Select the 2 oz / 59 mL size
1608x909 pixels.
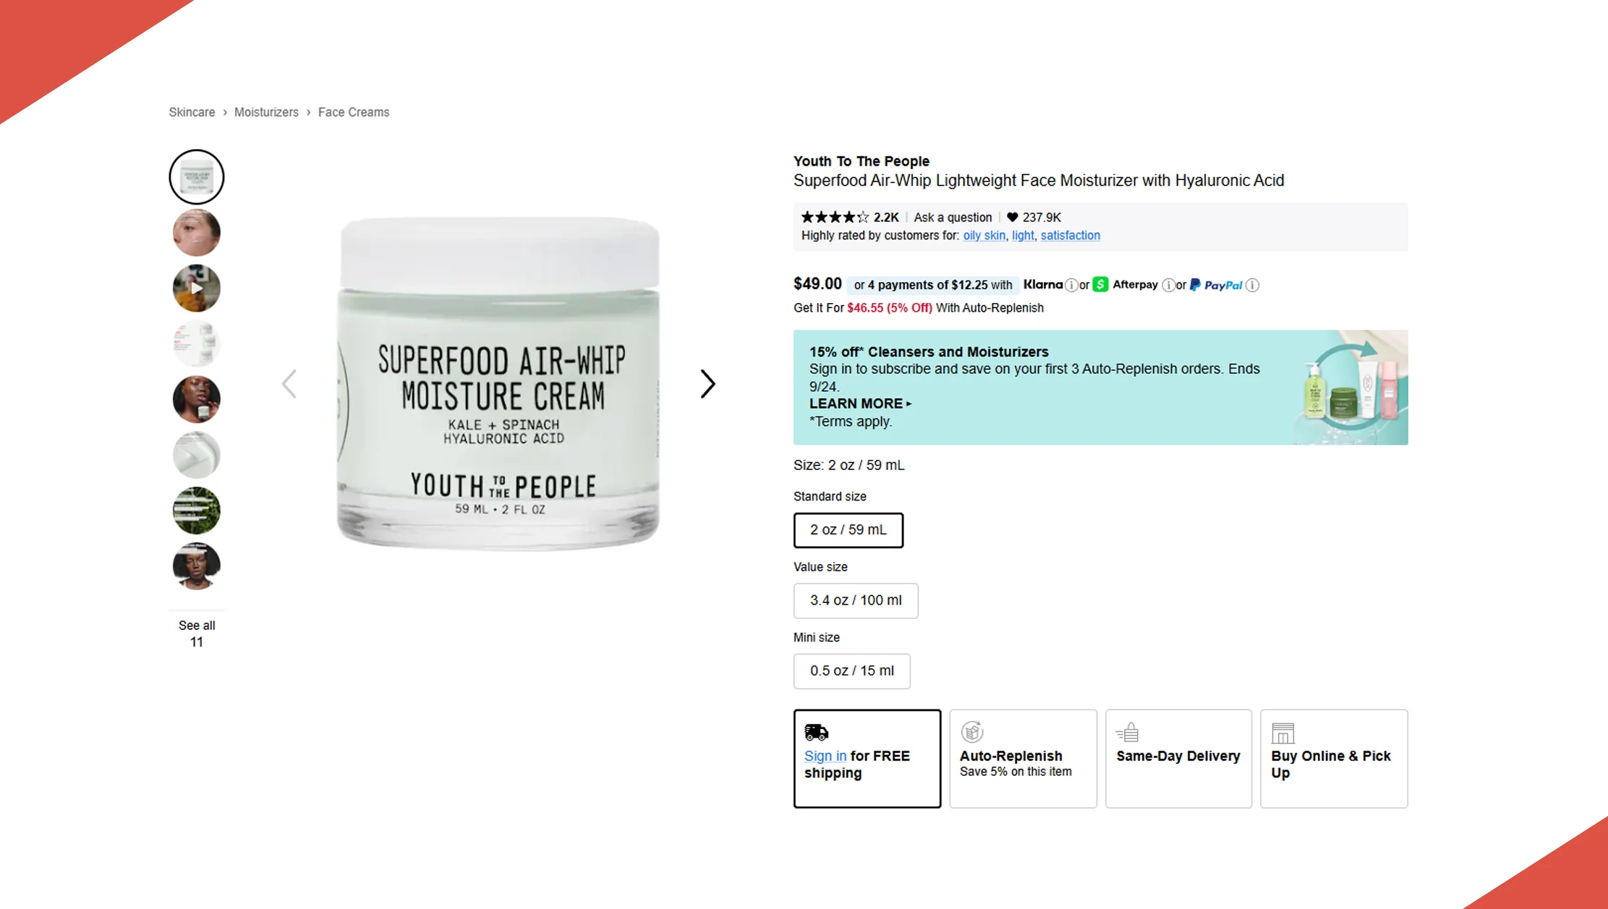pyautogui.click(x=848, y=530)
